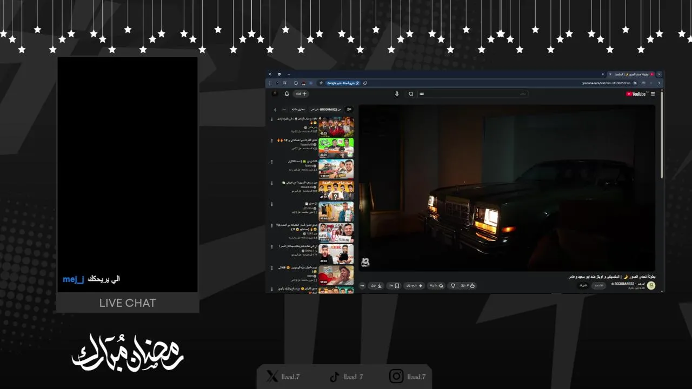
Task: Bookmark page with the star icon
Action: coord(321,83)
